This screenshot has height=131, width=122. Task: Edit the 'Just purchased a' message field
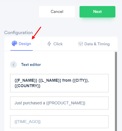point(59,103)
